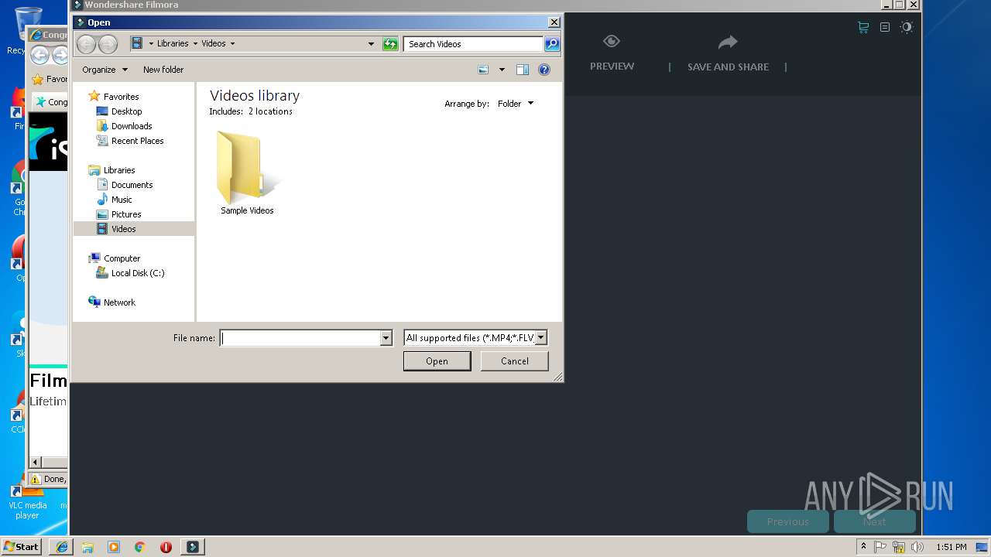
Task: Click the SAVE AND SHARE step label
Action: [x=728, y=67]
